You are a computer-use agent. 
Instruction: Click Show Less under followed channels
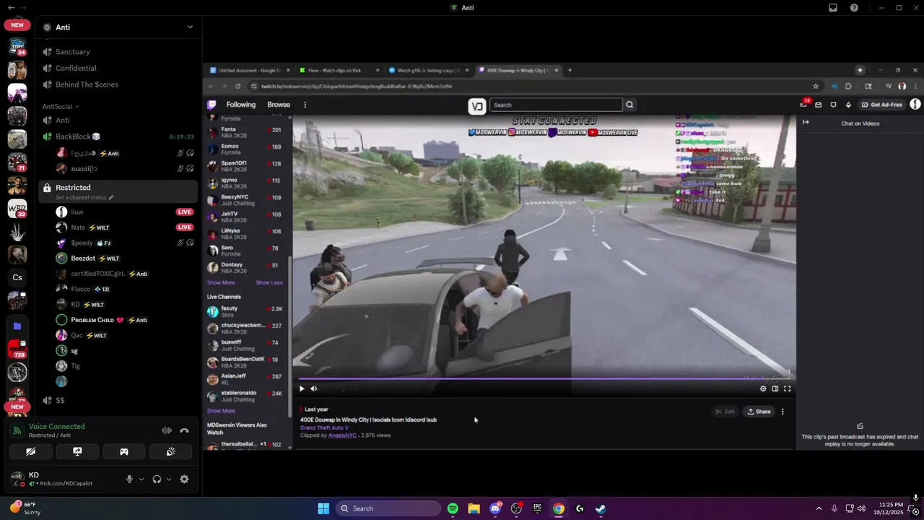click(x=269, y=282)
